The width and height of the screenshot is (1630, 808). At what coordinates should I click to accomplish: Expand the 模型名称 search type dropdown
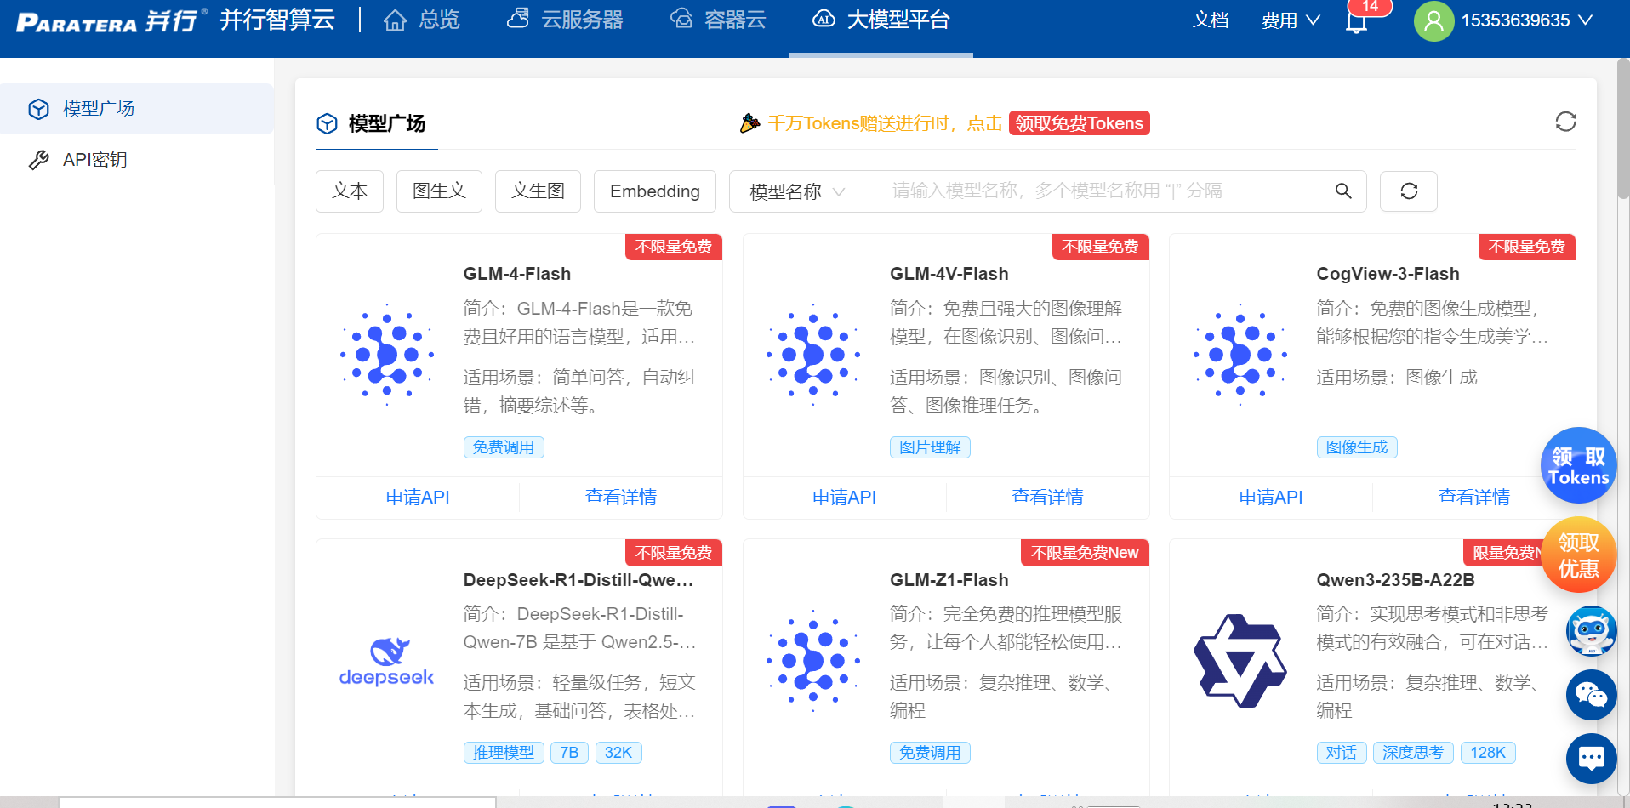point(797,191)
